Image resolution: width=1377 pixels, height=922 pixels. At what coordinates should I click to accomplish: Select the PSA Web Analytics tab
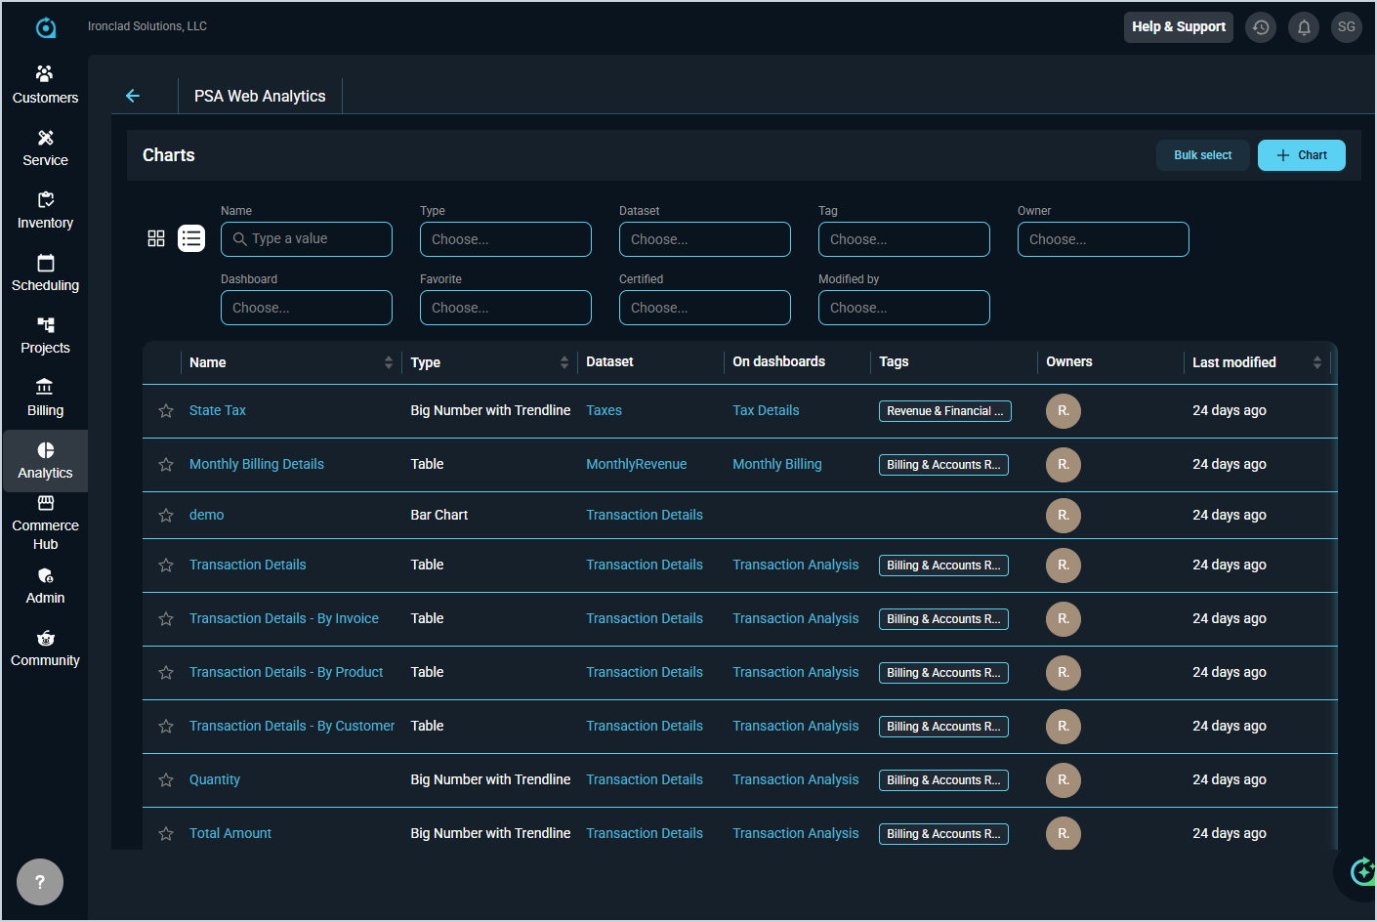coord(260,96)
